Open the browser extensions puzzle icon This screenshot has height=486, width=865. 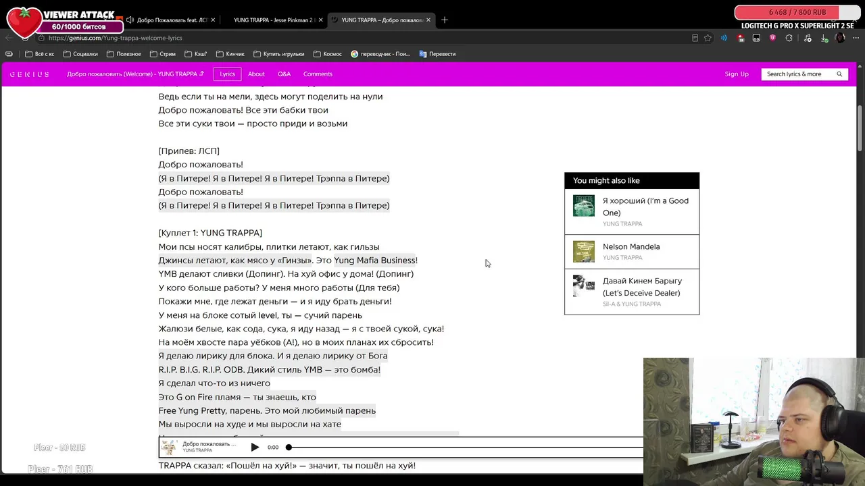tap(789, 38)
